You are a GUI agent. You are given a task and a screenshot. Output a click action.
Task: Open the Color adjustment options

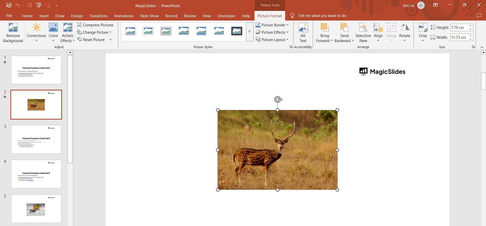click(x=53, y=33)
